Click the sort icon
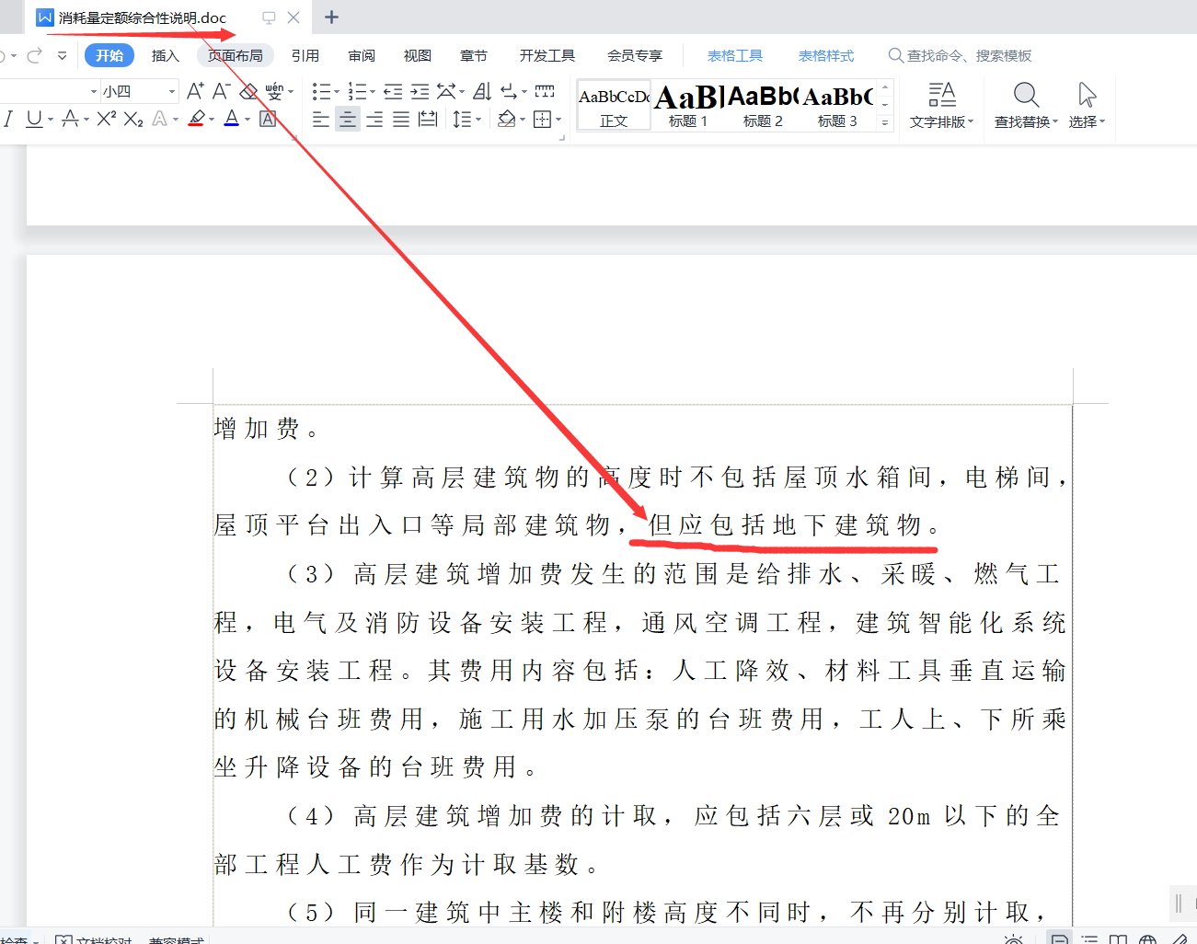The image size is (1197, 944). 482,91
